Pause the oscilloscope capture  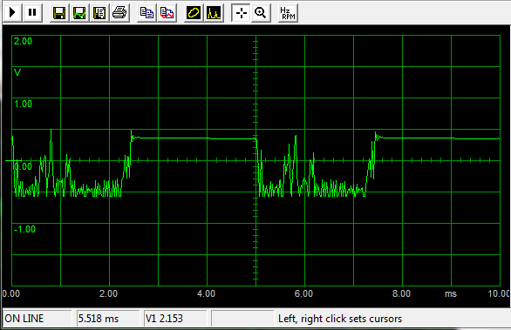(32, 13)
